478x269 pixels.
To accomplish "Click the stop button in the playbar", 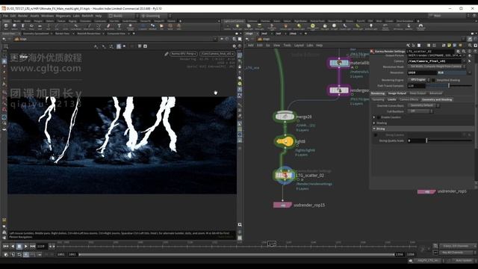I will tap(19, 246).
